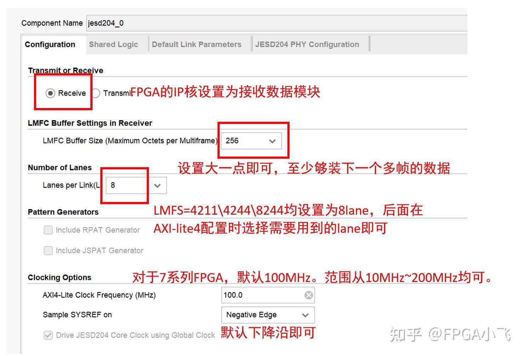This screenshot has width=524, height=356.
Task: Enable Include JSPAT Generator
Action: point(48,250)
